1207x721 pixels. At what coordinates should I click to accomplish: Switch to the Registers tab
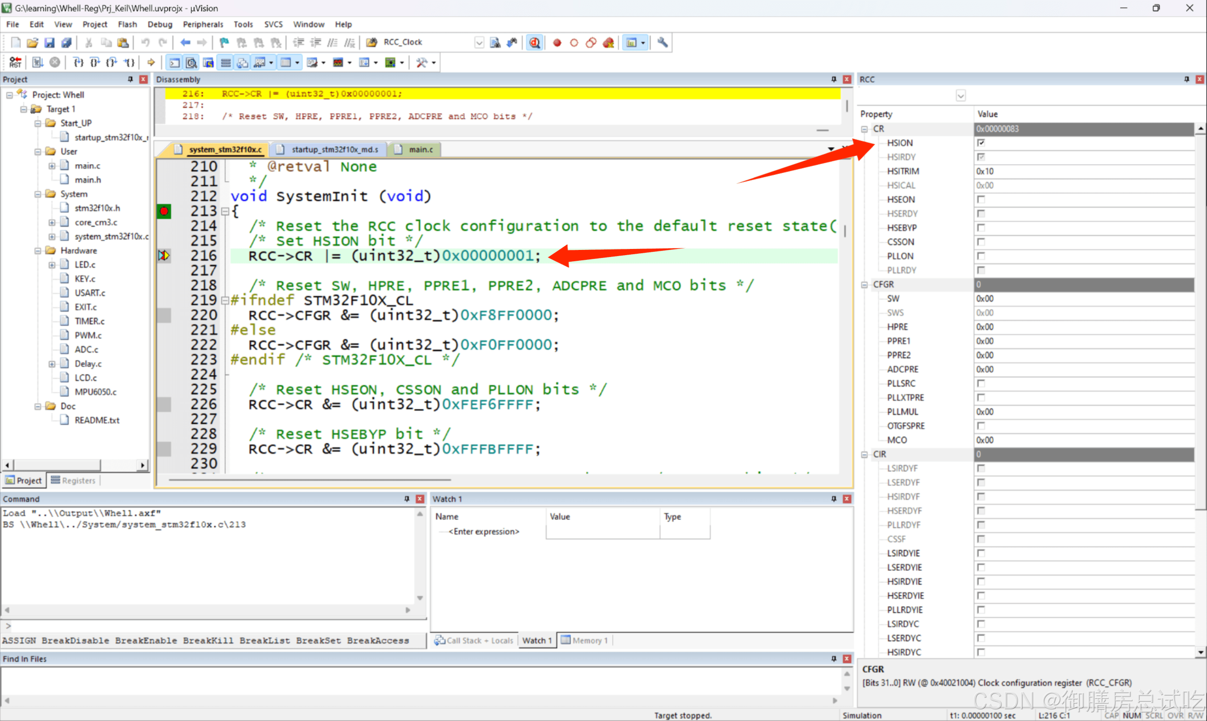74,481
